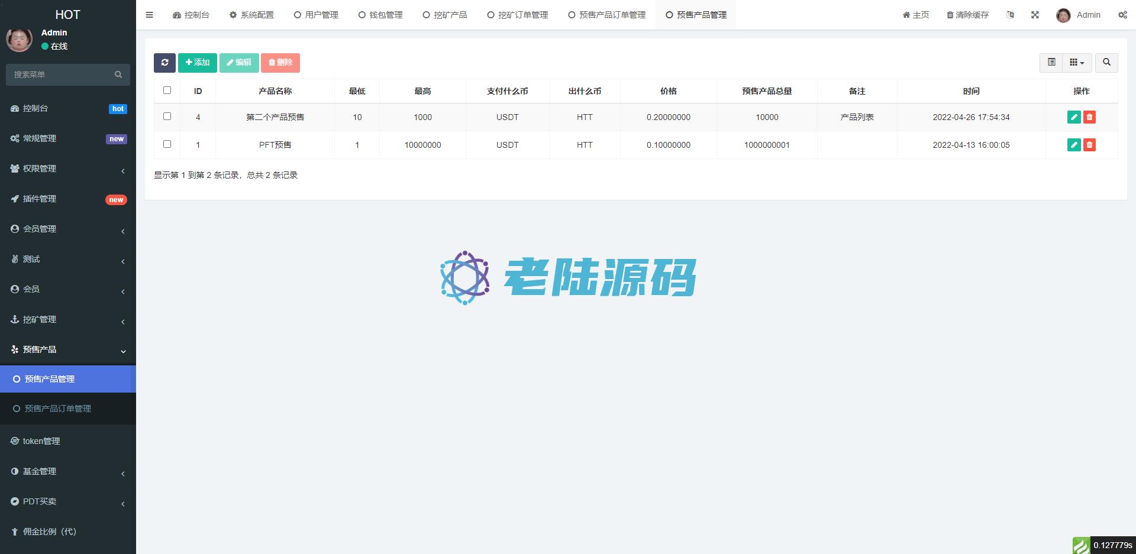
Task: Click the red delete icon for PFT预售 row
Action: click(1089, 145)
